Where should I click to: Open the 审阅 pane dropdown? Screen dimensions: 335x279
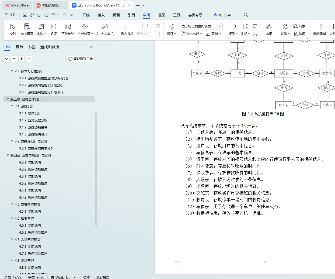tap(214, 34)
